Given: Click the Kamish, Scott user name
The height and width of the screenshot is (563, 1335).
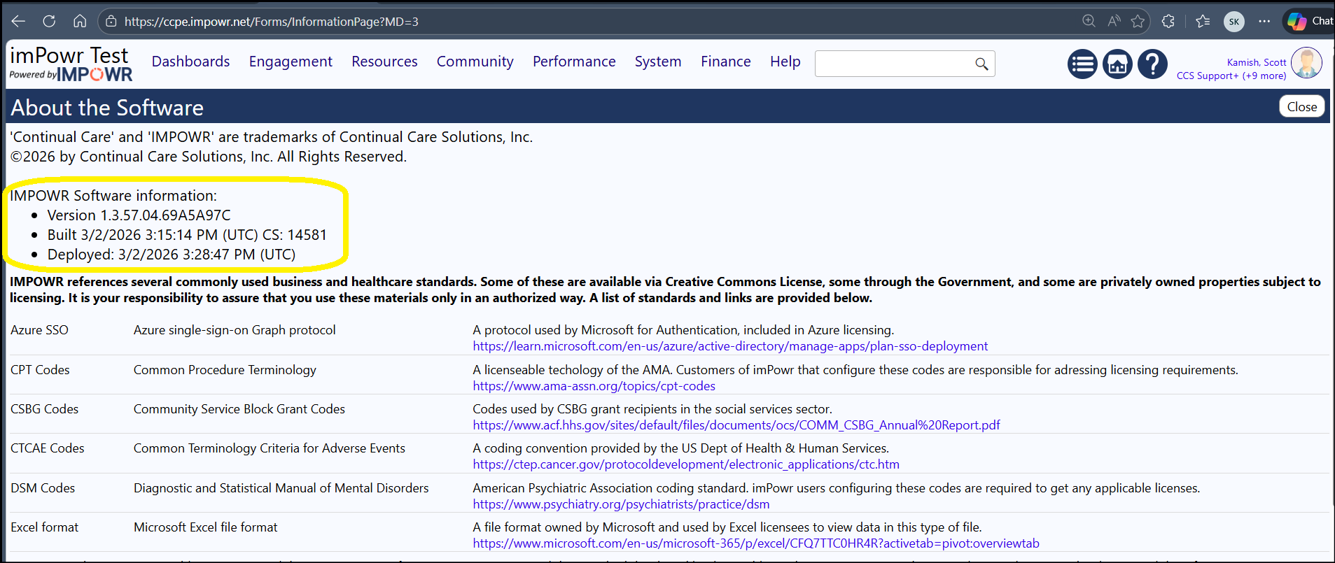Looking at the screenshot, I should (1257, 62).
